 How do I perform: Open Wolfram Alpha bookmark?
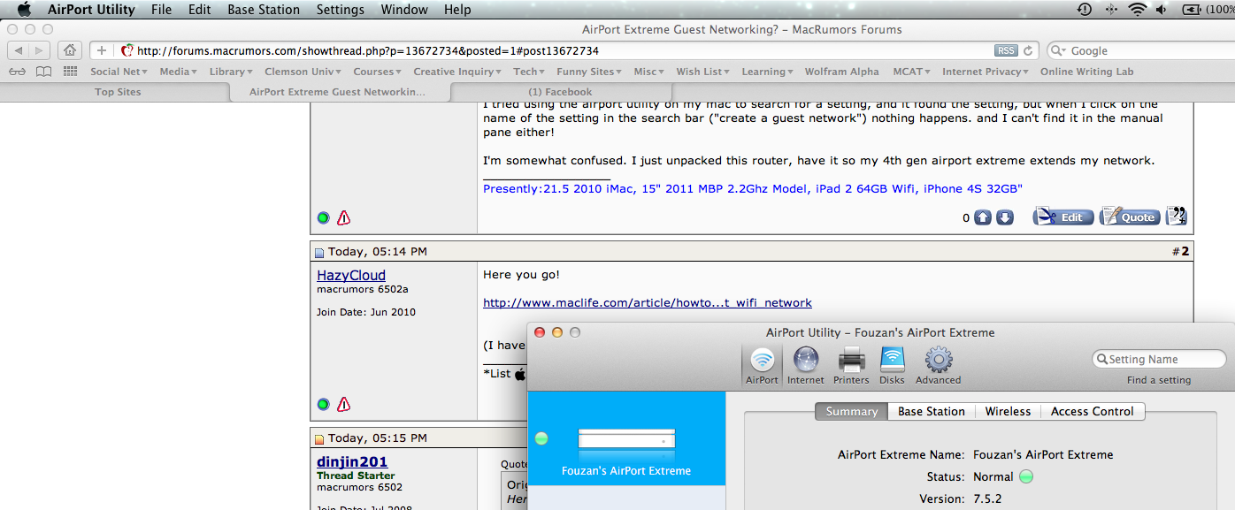841,72
